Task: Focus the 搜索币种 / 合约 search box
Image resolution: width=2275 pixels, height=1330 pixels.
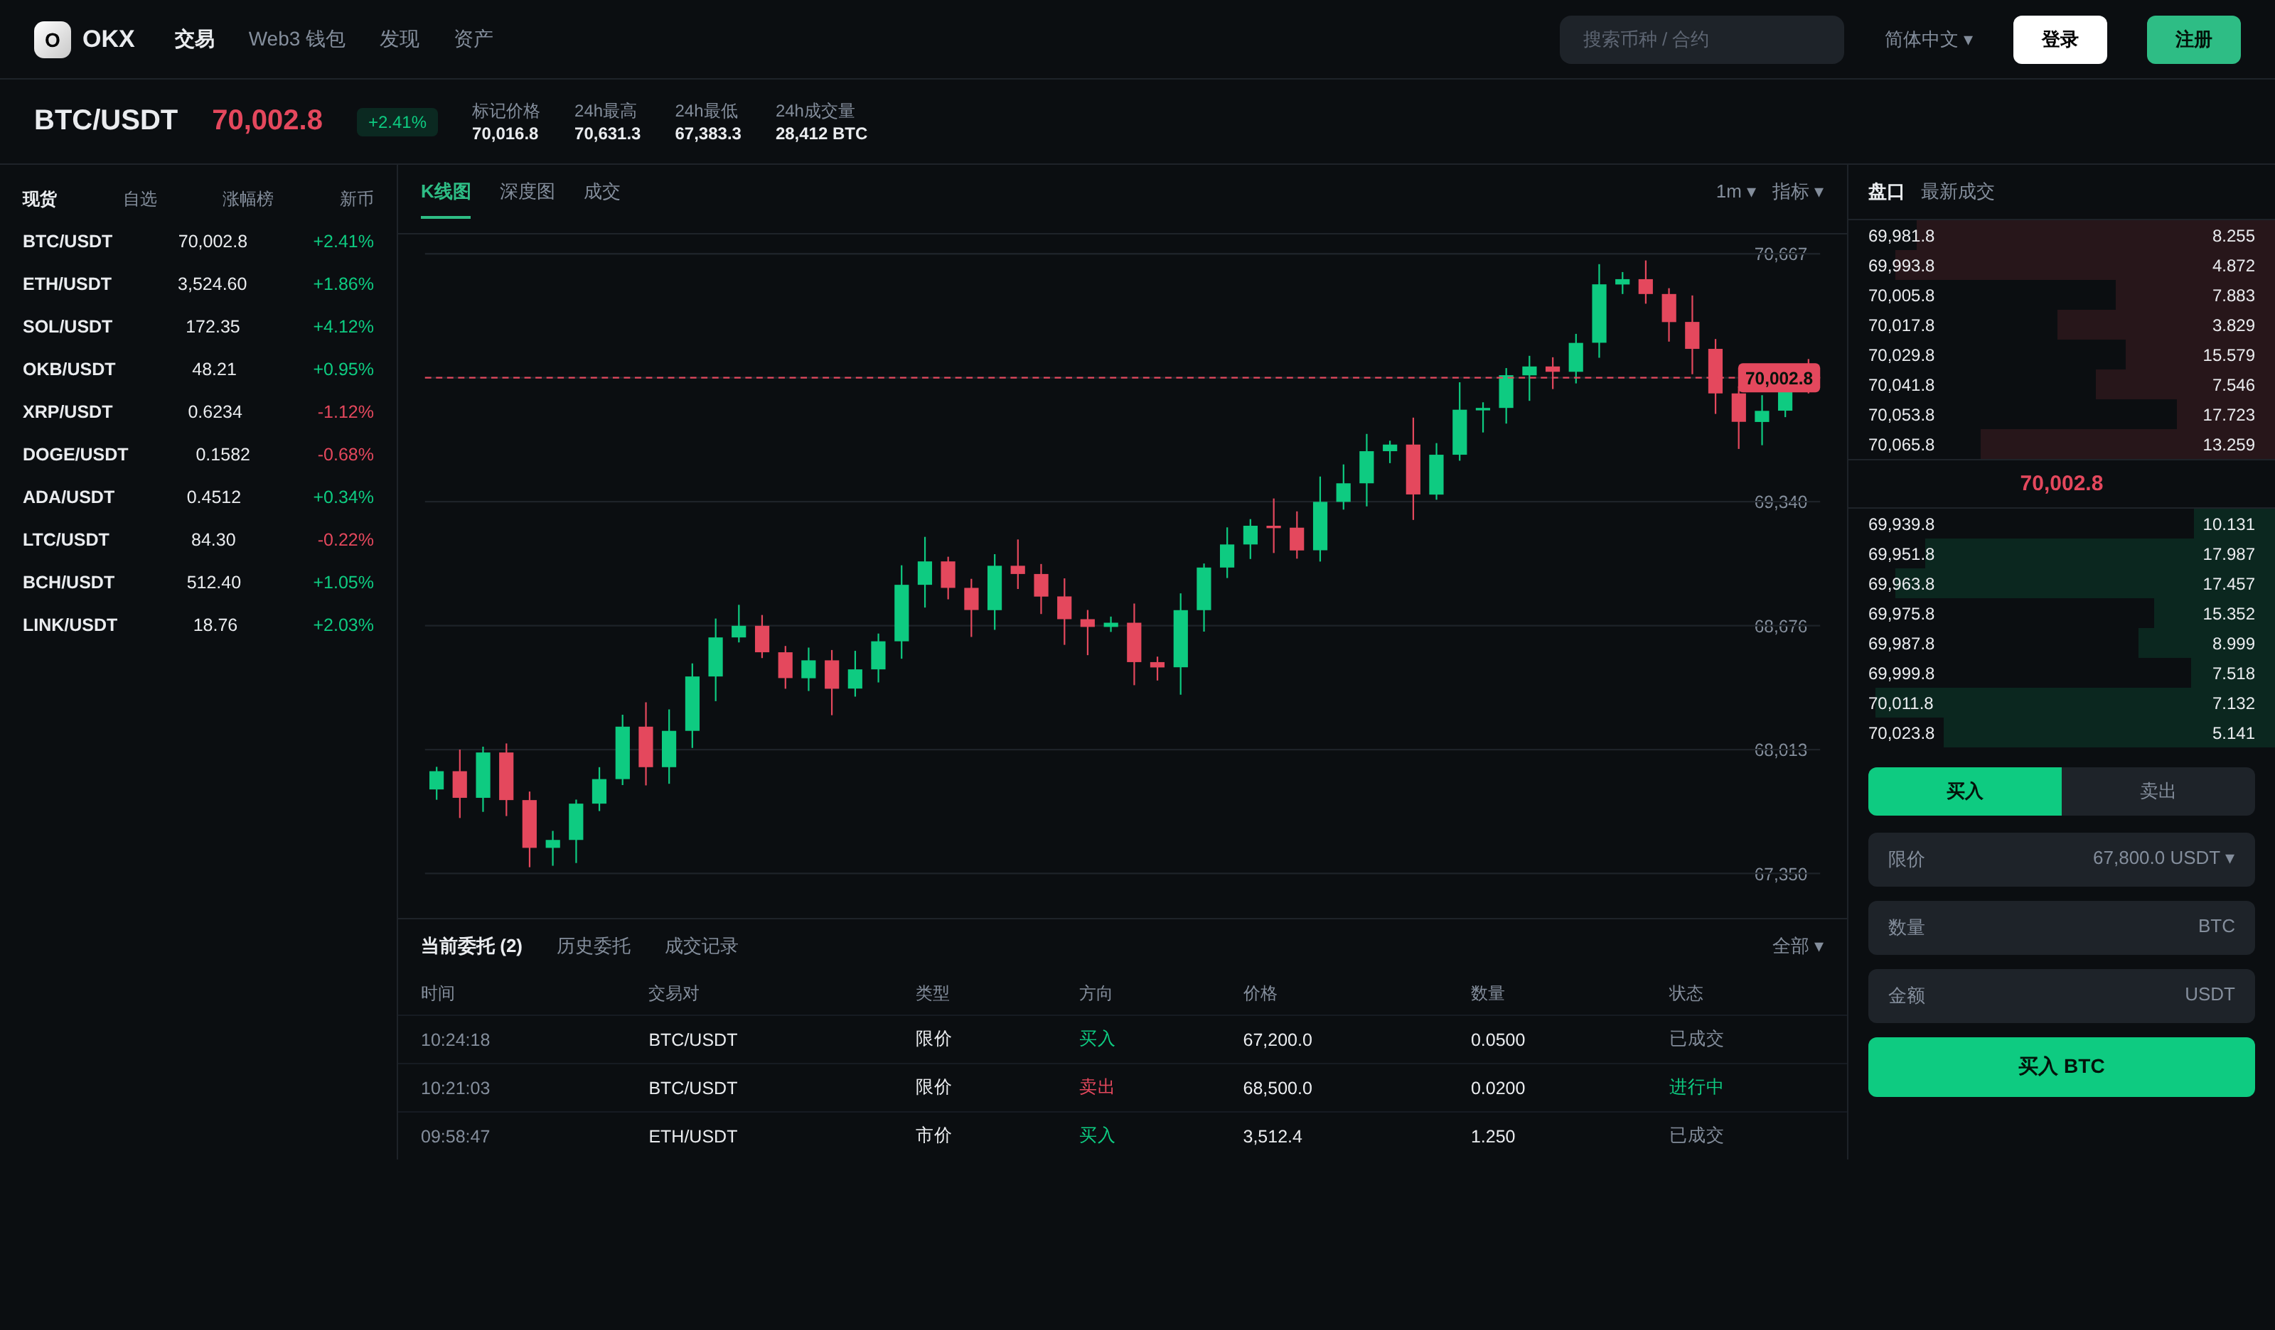Action: tap(1701, 40)
